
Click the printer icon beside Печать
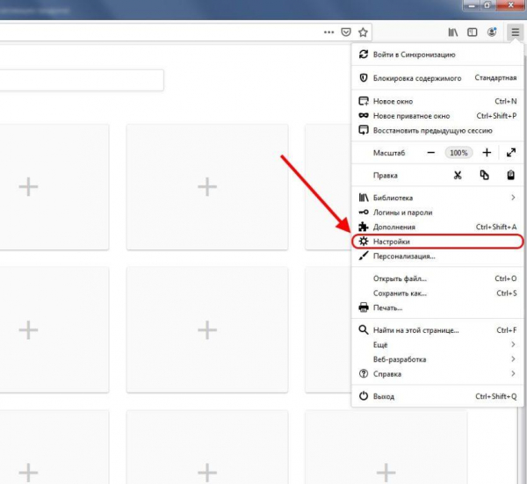coord(364,307)
